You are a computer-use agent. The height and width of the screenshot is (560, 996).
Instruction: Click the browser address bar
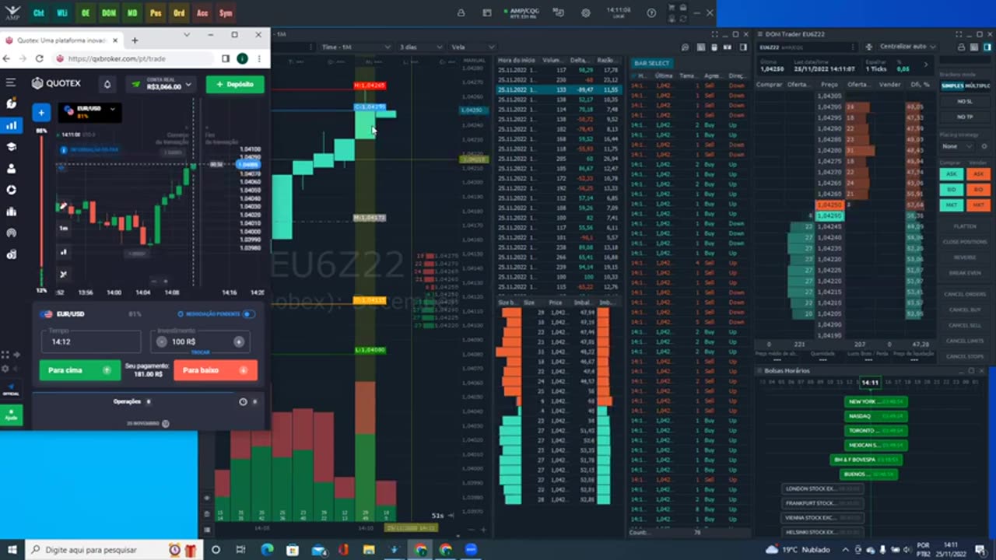click(134, 58)
